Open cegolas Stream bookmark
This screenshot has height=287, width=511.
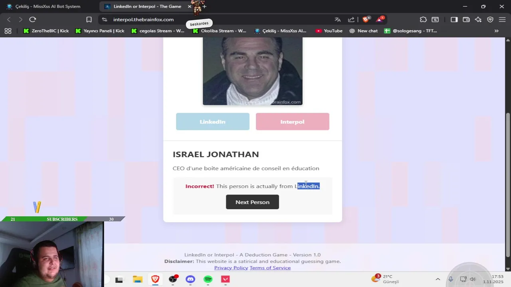point(158,31)
